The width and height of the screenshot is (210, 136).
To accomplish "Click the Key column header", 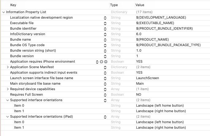I will (x=13, y=5).
